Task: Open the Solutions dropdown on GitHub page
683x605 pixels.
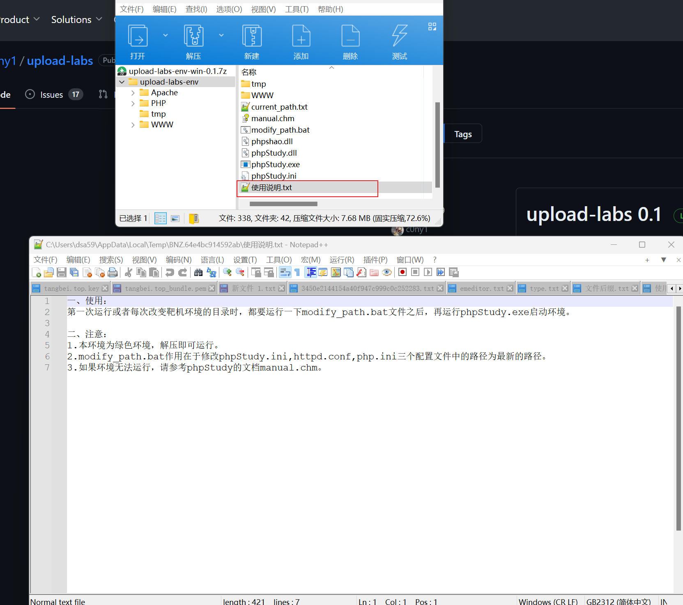Action: (x=76, y=19)
